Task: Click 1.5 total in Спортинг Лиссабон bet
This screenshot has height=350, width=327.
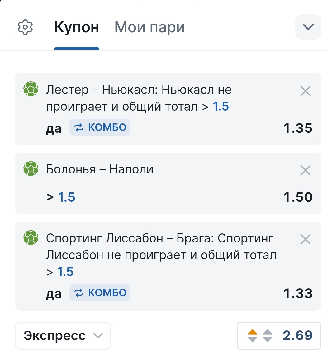Action: coord(65,272)
